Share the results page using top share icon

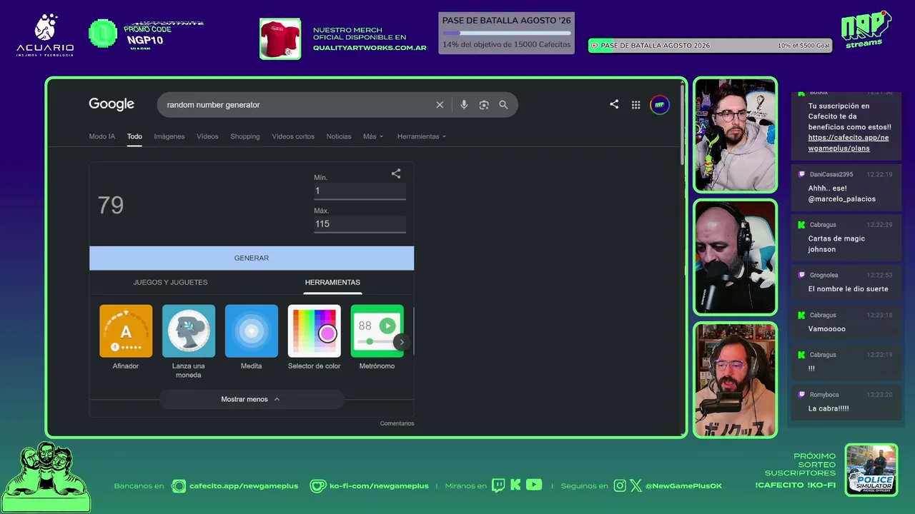coord(614,104)
